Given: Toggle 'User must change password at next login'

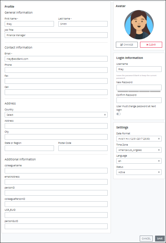Looking at the screenshot, I should 119,114.
